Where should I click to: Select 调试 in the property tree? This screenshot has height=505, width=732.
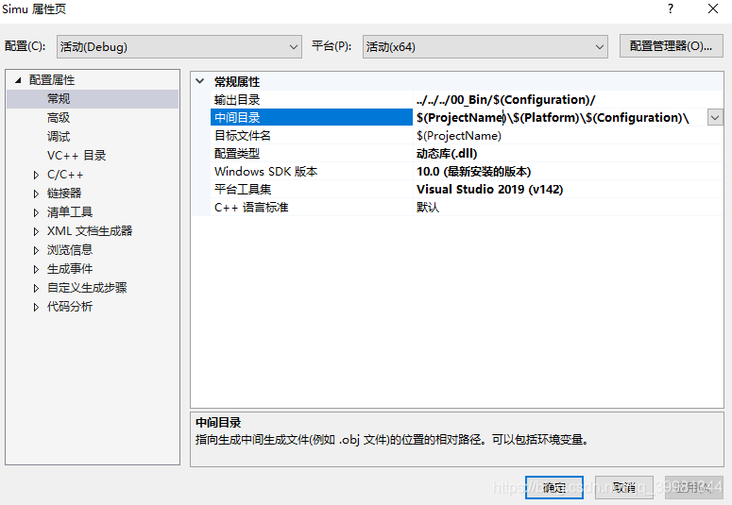click(59, 137)
